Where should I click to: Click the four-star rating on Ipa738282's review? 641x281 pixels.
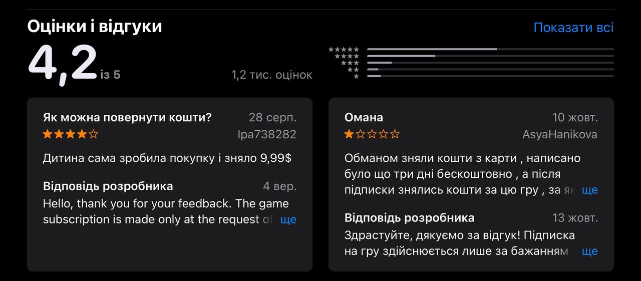(71, 134)
